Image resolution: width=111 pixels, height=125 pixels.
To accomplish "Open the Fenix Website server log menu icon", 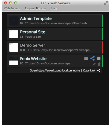I will (x=86, y=58).
